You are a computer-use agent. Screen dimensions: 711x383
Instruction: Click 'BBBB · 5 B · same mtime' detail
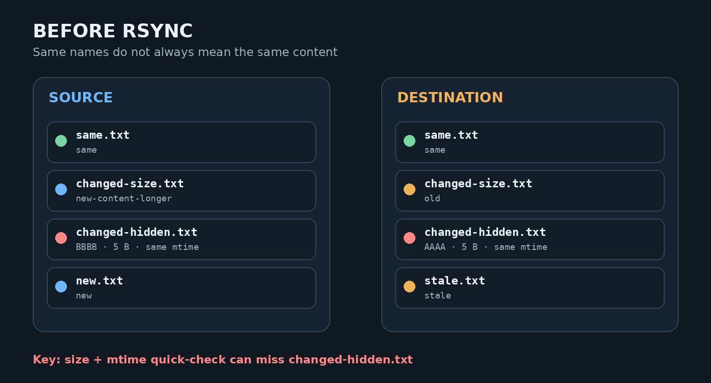pyautogui.click(x=137, y=247)
